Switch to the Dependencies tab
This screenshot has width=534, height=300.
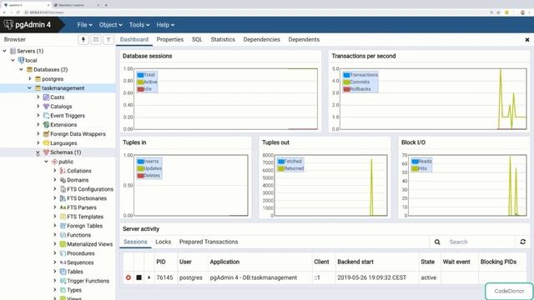(261, 39)
